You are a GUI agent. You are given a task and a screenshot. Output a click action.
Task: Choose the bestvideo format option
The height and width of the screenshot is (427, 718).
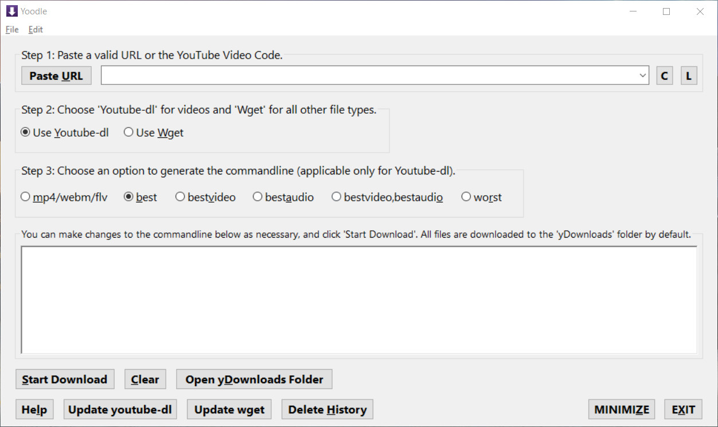(x=205, y=197)
